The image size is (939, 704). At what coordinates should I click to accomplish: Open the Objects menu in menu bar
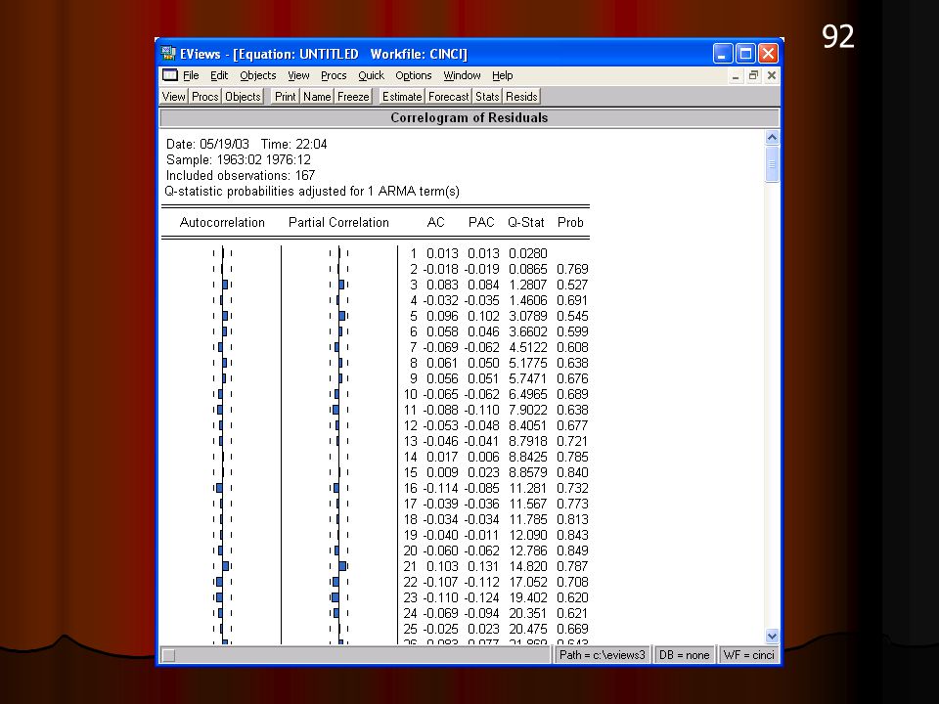click(x=258, y=75)
